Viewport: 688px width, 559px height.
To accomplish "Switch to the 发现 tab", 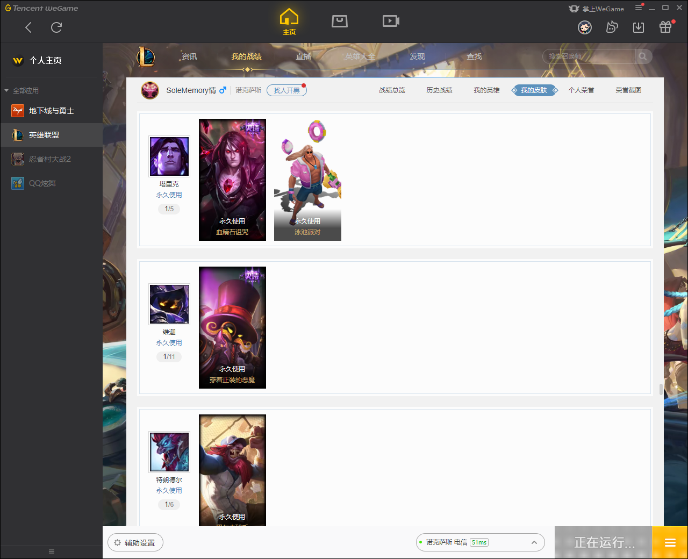I will (x=417, y=56).
